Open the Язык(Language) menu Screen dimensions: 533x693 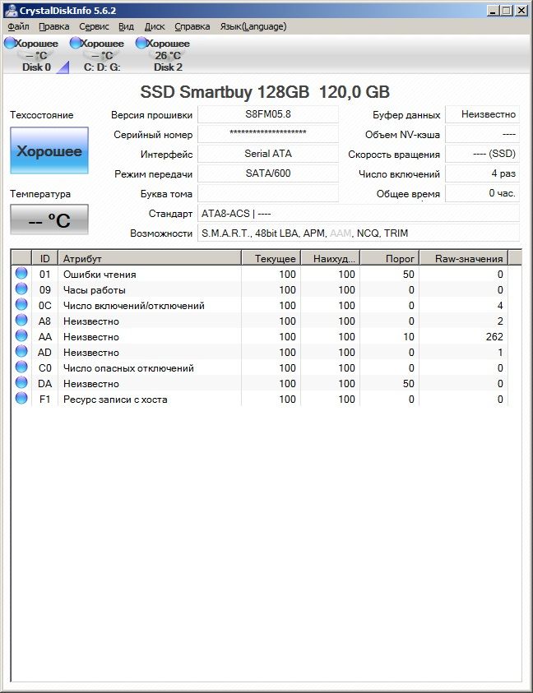253,26
